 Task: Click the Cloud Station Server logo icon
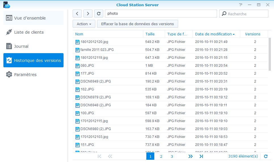[7, 5]
